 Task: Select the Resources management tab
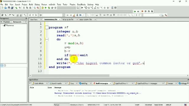click(x=17, y=22)
